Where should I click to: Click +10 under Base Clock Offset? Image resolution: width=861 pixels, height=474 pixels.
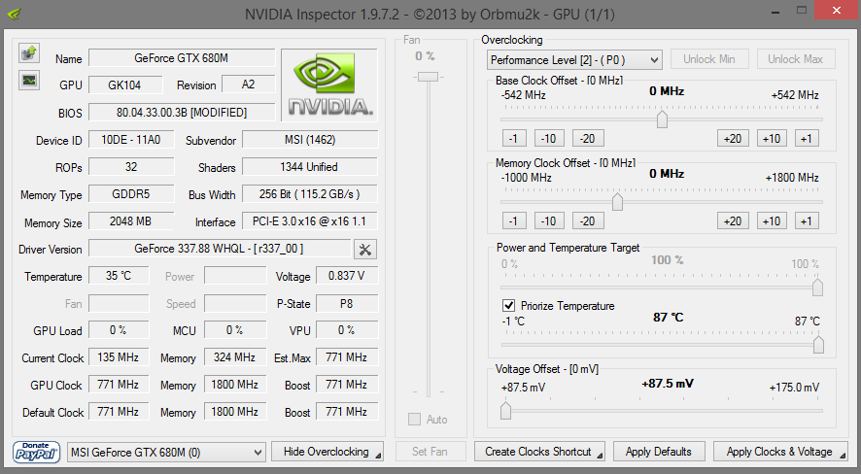[x=772, y=138]
